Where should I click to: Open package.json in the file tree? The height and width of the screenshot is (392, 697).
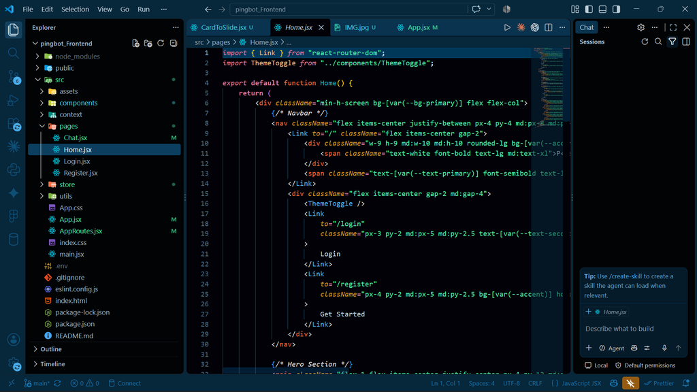[x=75, y=324]
